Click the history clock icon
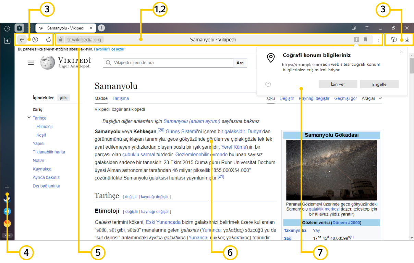Image resolution: width=414 pixels, height=263 pixels. 7,28
